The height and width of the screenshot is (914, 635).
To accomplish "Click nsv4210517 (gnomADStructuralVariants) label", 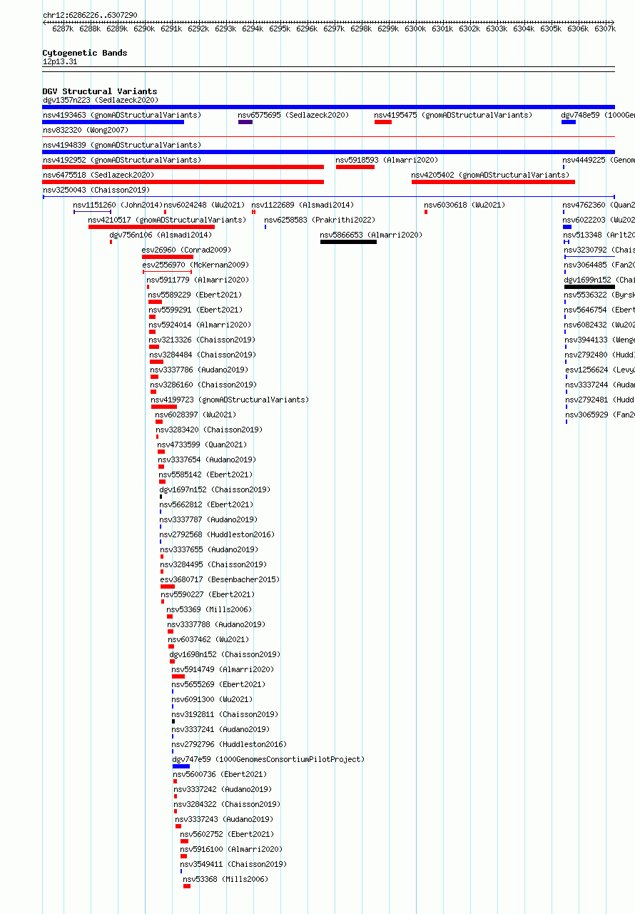I will 167,220.
